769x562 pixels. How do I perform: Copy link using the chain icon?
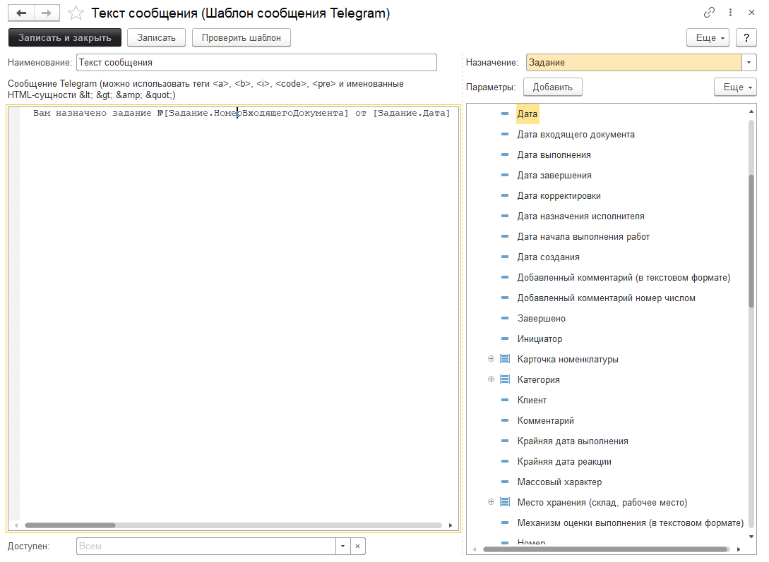click(709, 13)
